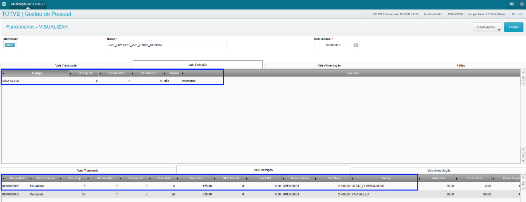Switch to upper Vale Alimentação tab
Screen dimensions: 526x202
click(329, 65)
